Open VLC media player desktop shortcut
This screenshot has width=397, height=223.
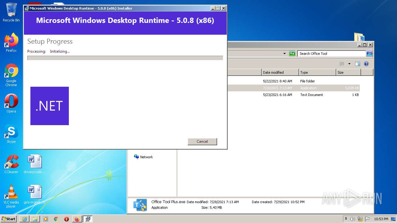[x=11, y=196]
